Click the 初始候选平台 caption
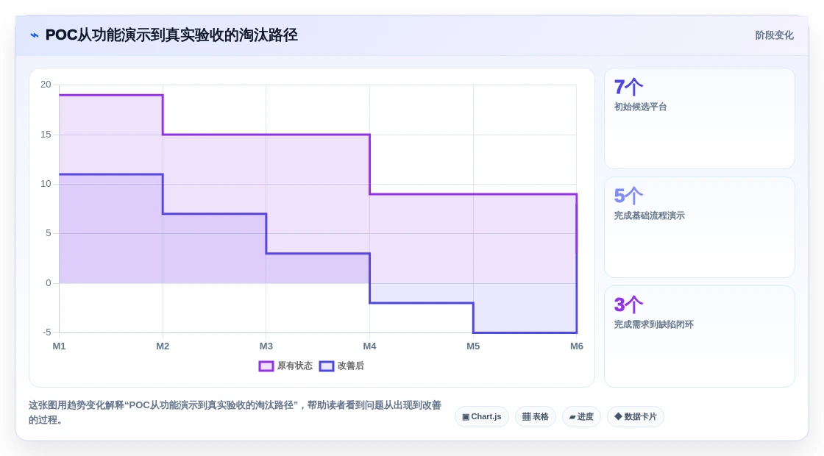This screenshot has height=456, width=824. [x=640, y=107]
